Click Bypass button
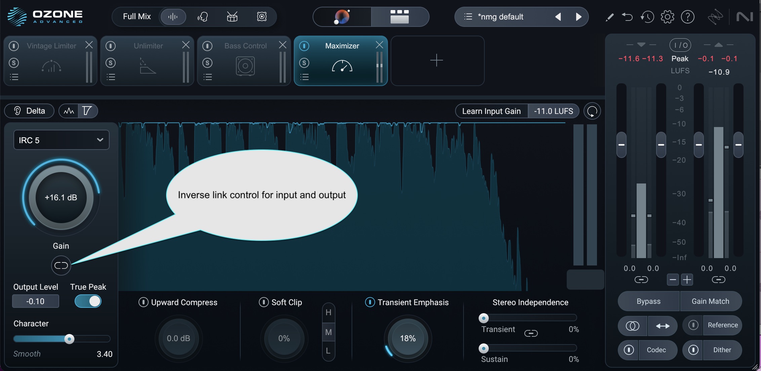Image resolution: width=761 pixels, height=371 pixels. point(648,301)
